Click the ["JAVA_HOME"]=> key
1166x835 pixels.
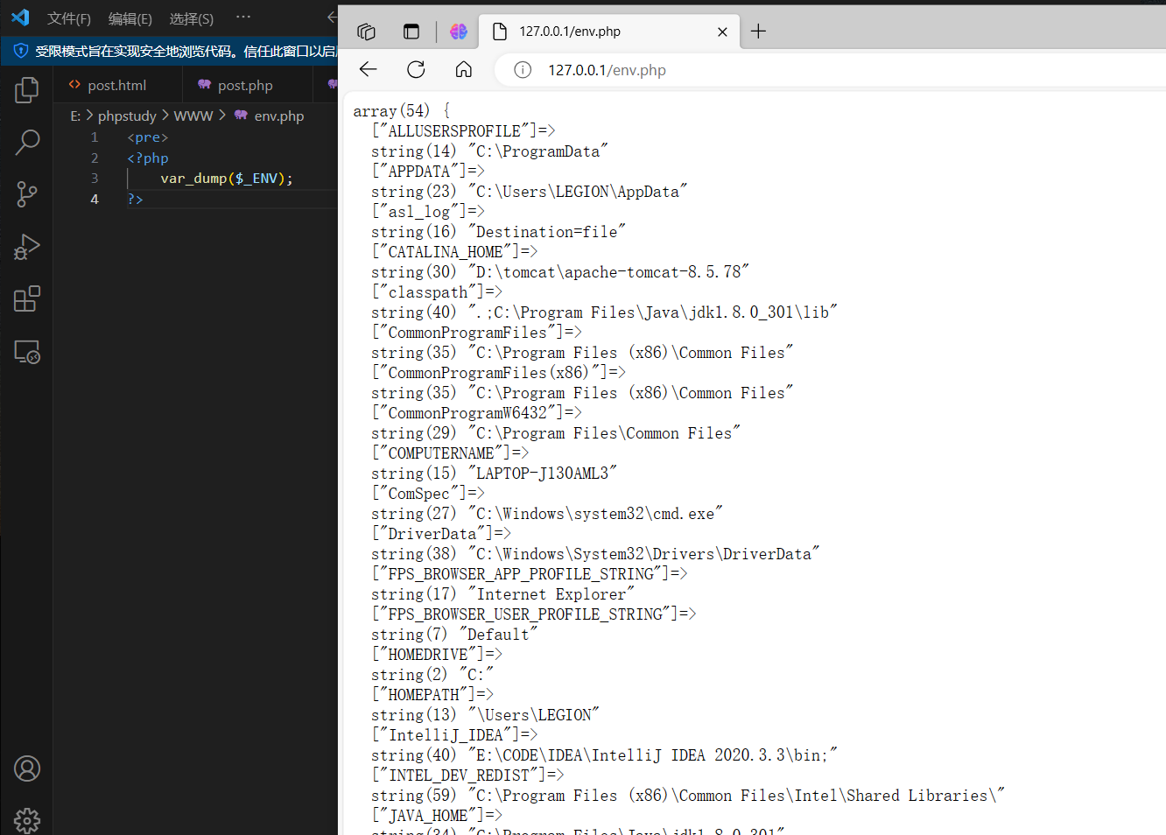(437, 816)
